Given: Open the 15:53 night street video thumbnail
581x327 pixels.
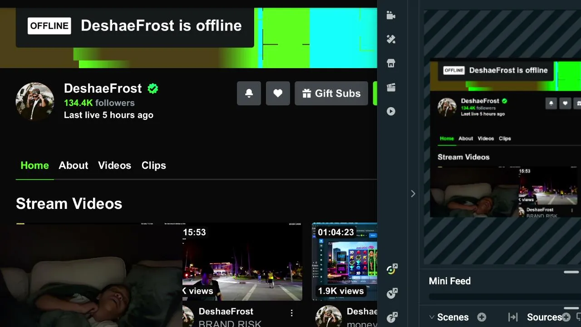Looking at the screenshot, I should point(242,262).
